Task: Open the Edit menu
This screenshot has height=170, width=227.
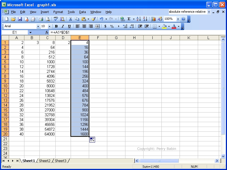Action: tap(23, 12)
